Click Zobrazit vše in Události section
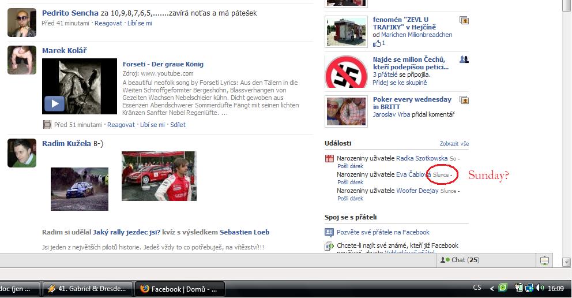Screen dimensions: 572x298 (454, 144)
